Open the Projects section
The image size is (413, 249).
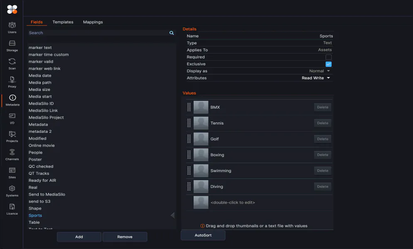(x=12, y=136)
